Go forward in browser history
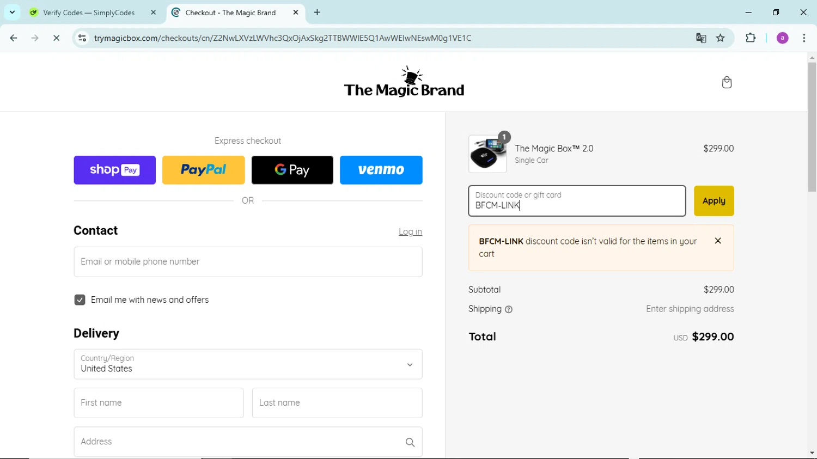This screenshot has width=817, height=459. [x=35, y=38]
